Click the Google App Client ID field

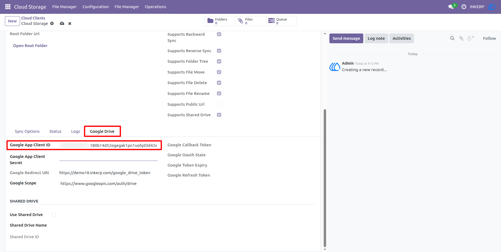tap(108, 145)
